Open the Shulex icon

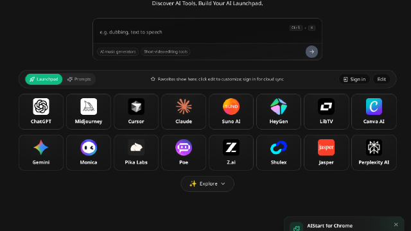tap(279, 147)
